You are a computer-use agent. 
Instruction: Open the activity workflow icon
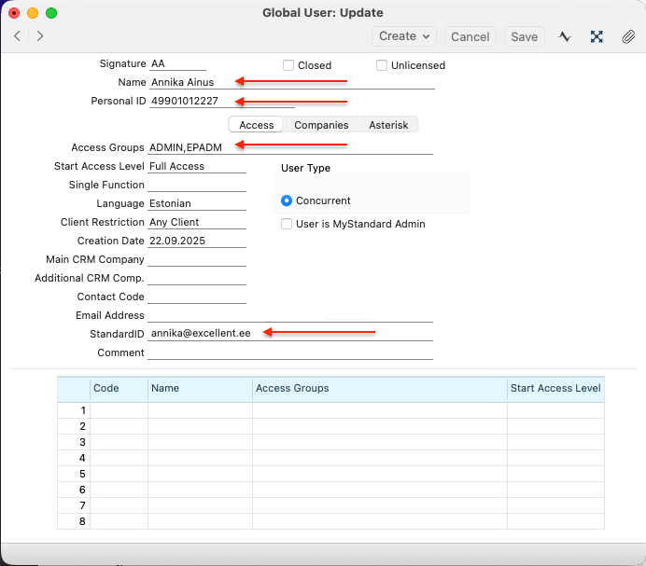pyautogui.click(x=565, y=36)
